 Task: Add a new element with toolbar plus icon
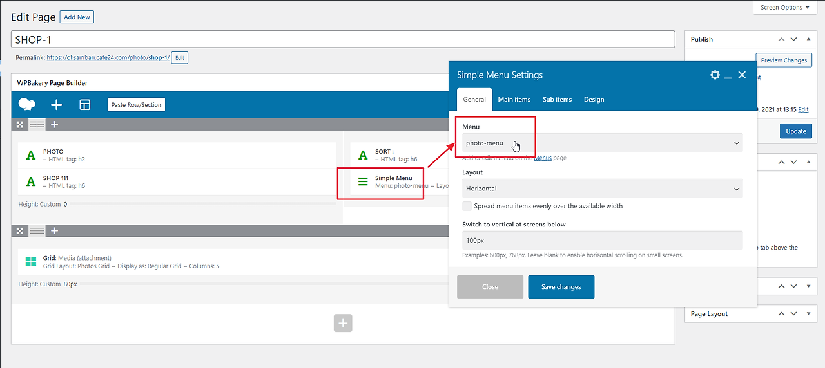(56, 104)
